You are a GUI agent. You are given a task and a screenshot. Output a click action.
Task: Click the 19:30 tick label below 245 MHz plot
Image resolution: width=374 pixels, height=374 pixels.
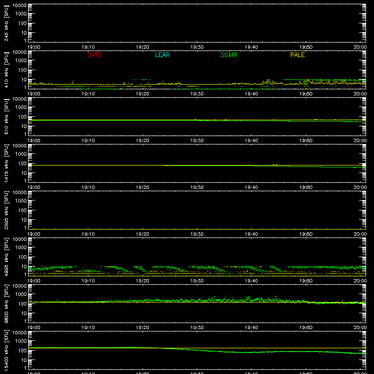tap(197, 47)
